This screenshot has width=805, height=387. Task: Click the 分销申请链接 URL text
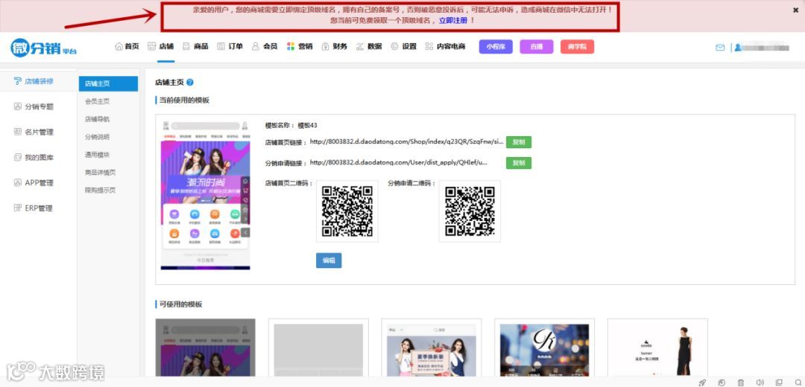(x=399, y=163)
